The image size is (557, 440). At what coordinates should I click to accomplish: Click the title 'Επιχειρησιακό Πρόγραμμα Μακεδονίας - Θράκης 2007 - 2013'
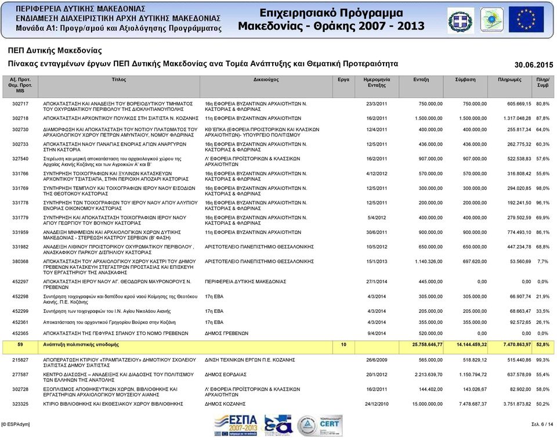pos(331,19)
